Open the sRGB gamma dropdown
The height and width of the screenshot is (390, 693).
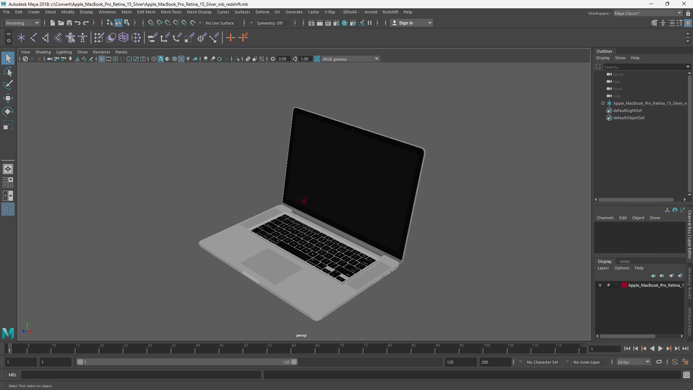click(x=350, y=59)
